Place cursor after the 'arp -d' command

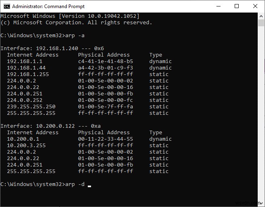click(89, 184)
